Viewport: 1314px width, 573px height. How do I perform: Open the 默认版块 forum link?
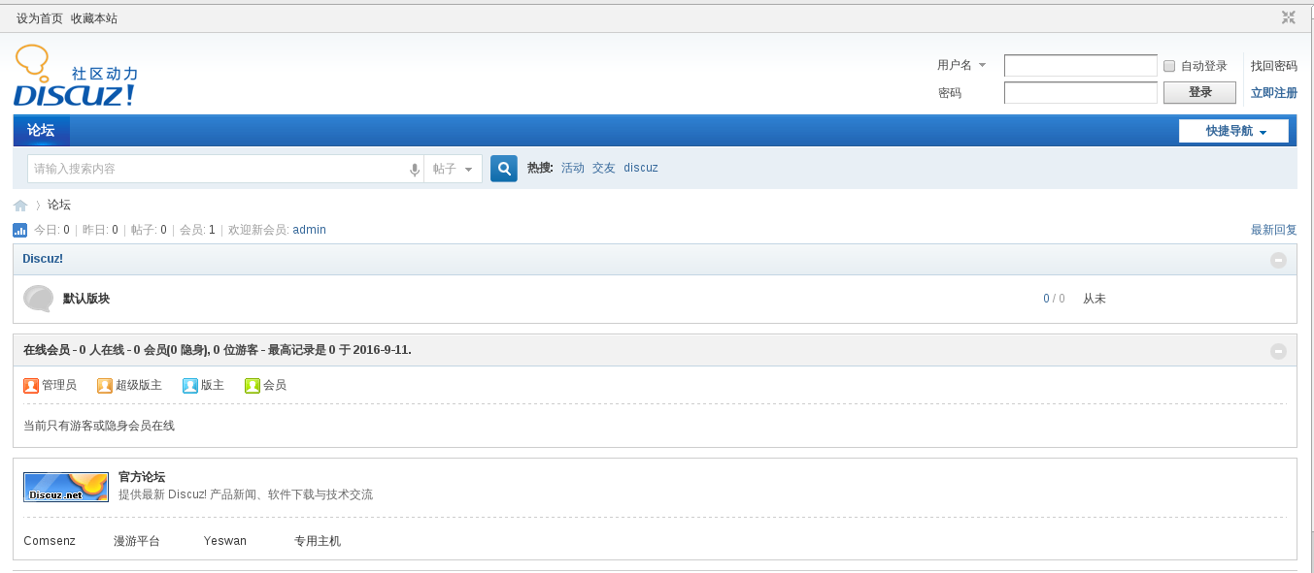(x=86, y=299)
